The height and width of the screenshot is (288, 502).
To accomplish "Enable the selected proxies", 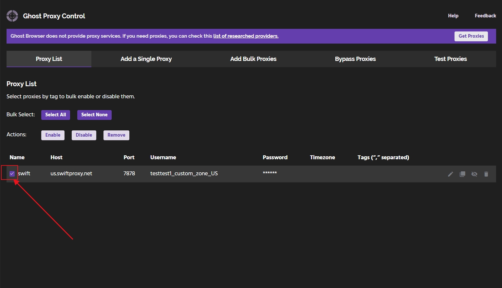I will (x=53, y=135).
